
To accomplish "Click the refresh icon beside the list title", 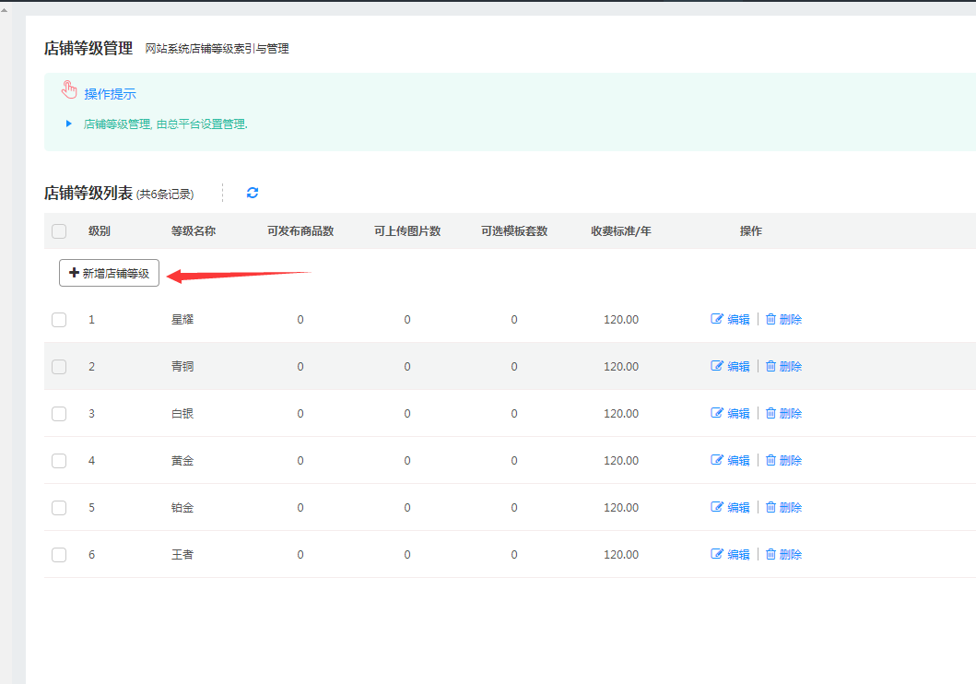I will pos(253,193).
